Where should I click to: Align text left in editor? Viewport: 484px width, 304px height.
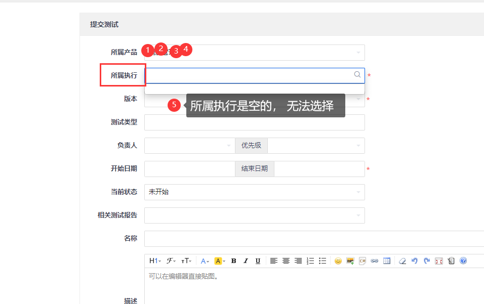coord(273,261)
